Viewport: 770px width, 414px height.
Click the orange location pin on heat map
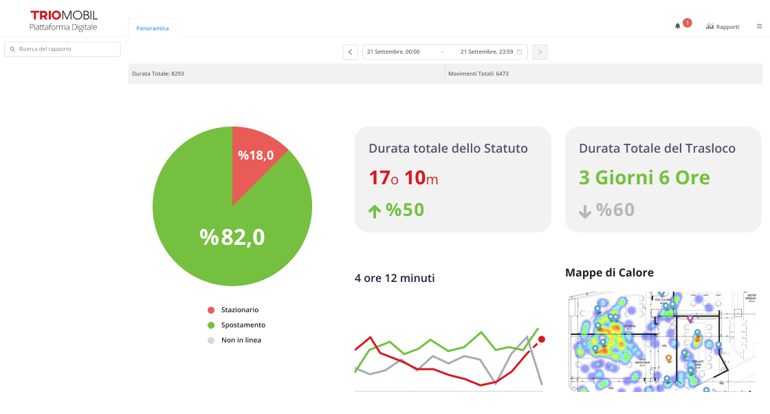coord(668,359)
